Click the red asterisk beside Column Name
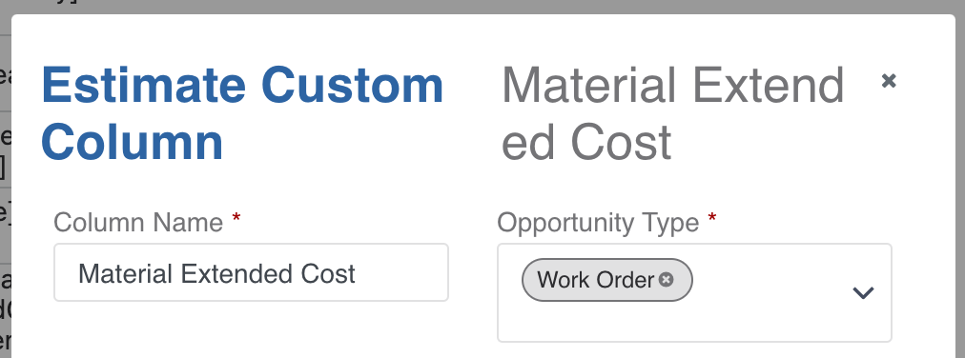 click(x=236, y=217)
